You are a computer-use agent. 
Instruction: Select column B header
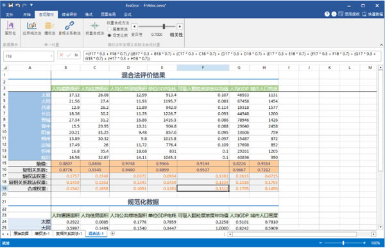(x=65, y=67)
